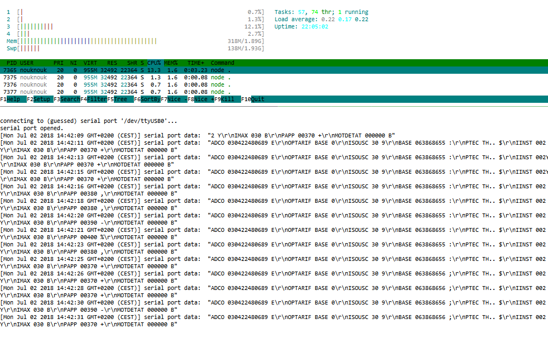Click log timestamp 14:42:26

[70, 274]
